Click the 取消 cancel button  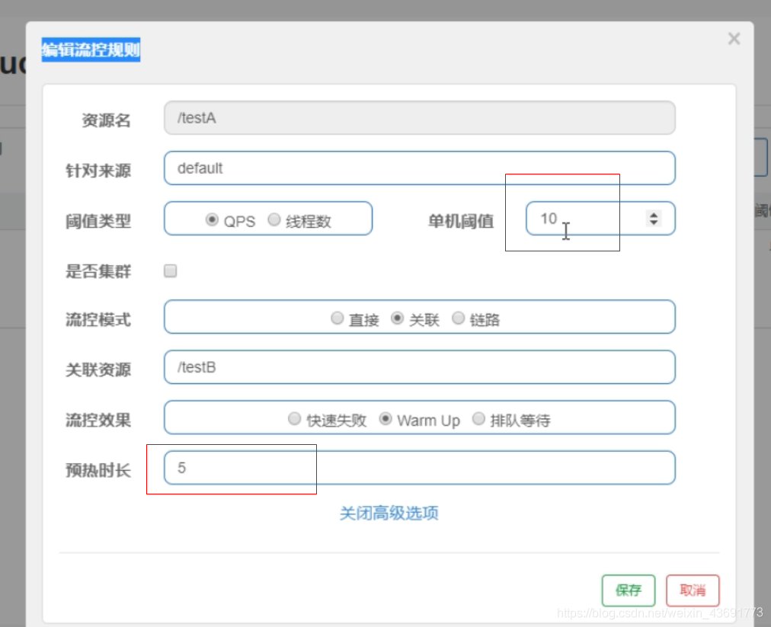tap(692, 590)
